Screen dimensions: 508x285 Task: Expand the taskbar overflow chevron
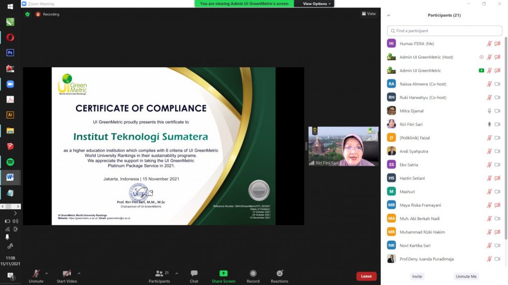tap(15, 213)
